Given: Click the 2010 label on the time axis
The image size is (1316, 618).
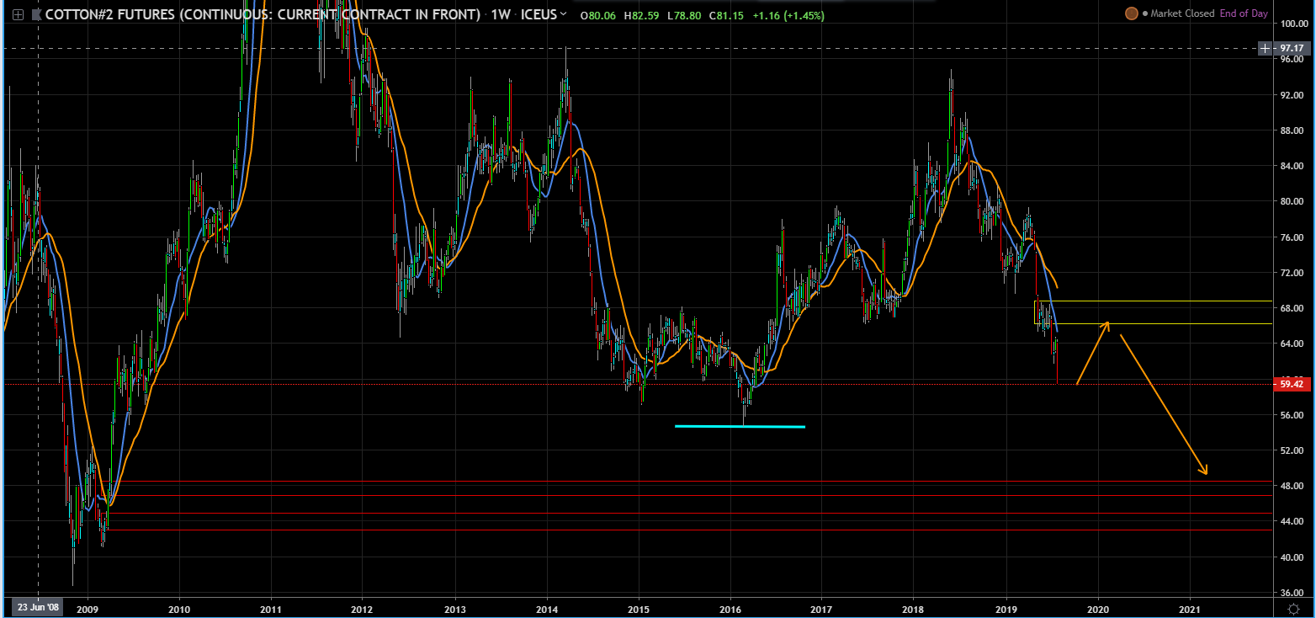Looking at the screenshot, I should pos(179,608).
